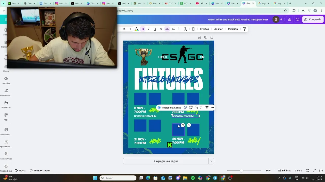Open the help question mark icon
Viewport: 325px width, 182px height.
point(321,171)
